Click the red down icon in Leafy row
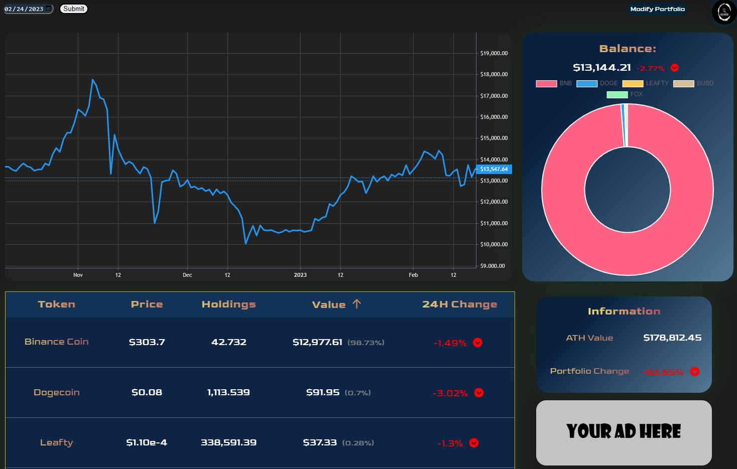This screenshot has width=737, height=469. coord(474,443)
